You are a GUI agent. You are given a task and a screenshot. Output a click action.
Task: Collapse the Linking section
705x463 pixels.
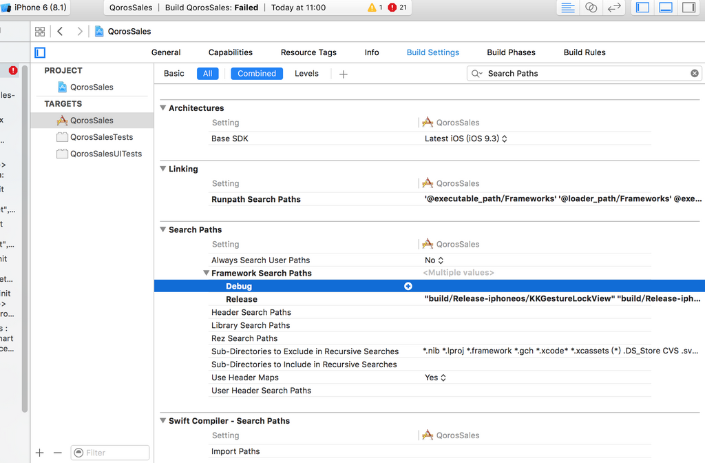pyautogui.click(x=162, y=168)
